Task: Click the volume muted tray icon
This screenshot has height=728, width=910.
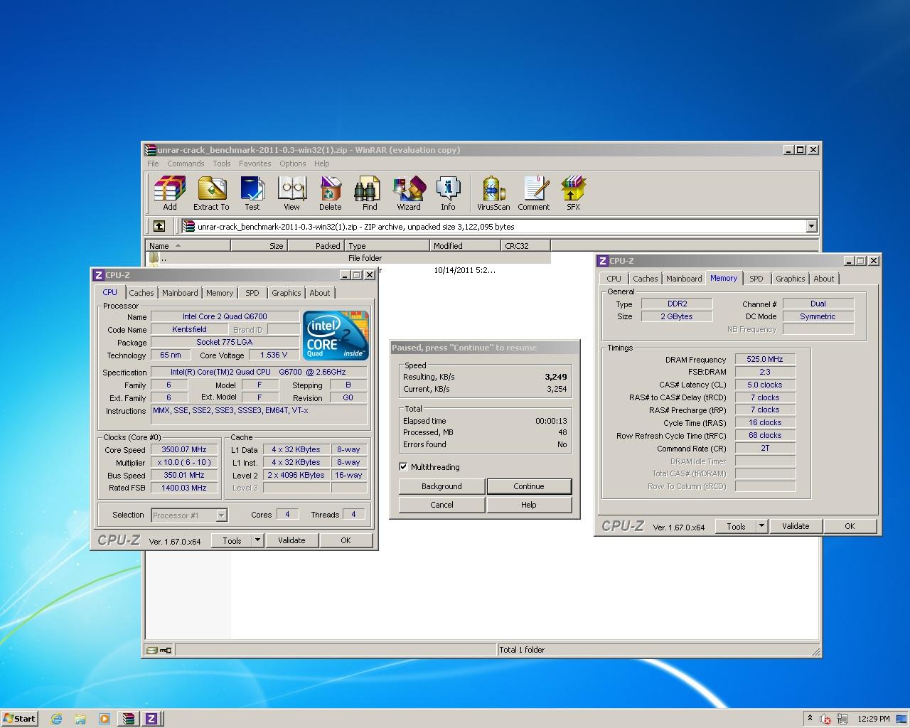Action: click(x=825, y=719)
